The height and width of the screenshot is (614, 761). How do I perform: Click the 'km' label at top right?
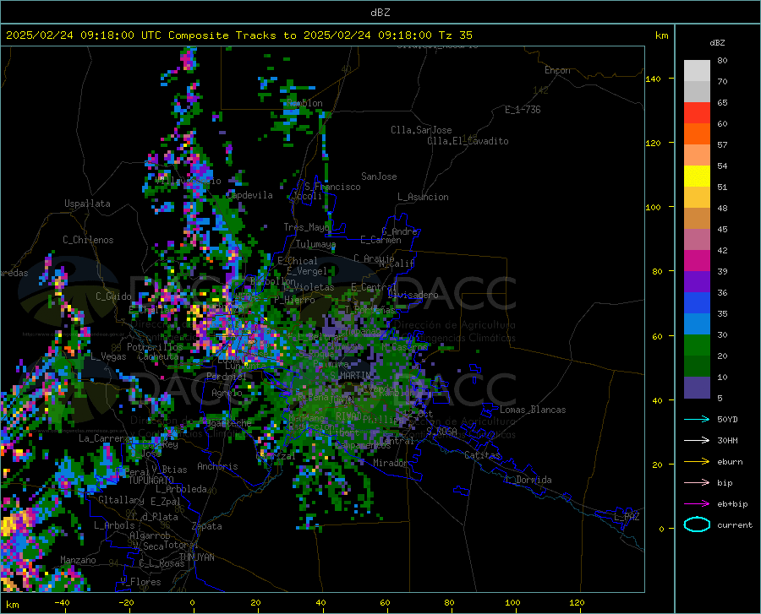coord(661,35)
